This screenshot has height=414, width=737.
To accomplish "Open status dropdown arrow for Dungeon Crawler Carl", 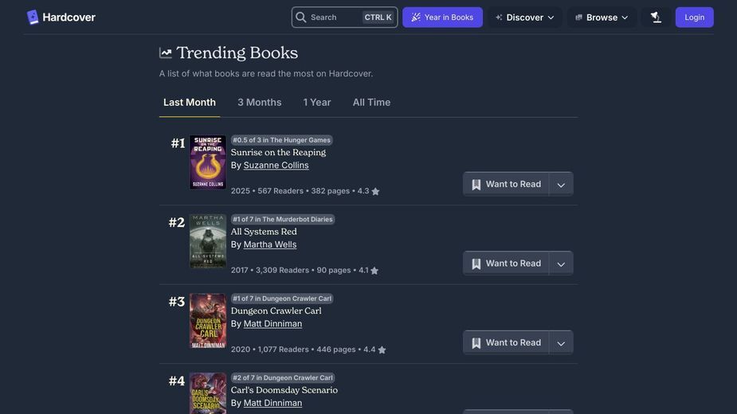I will point(561,343).
